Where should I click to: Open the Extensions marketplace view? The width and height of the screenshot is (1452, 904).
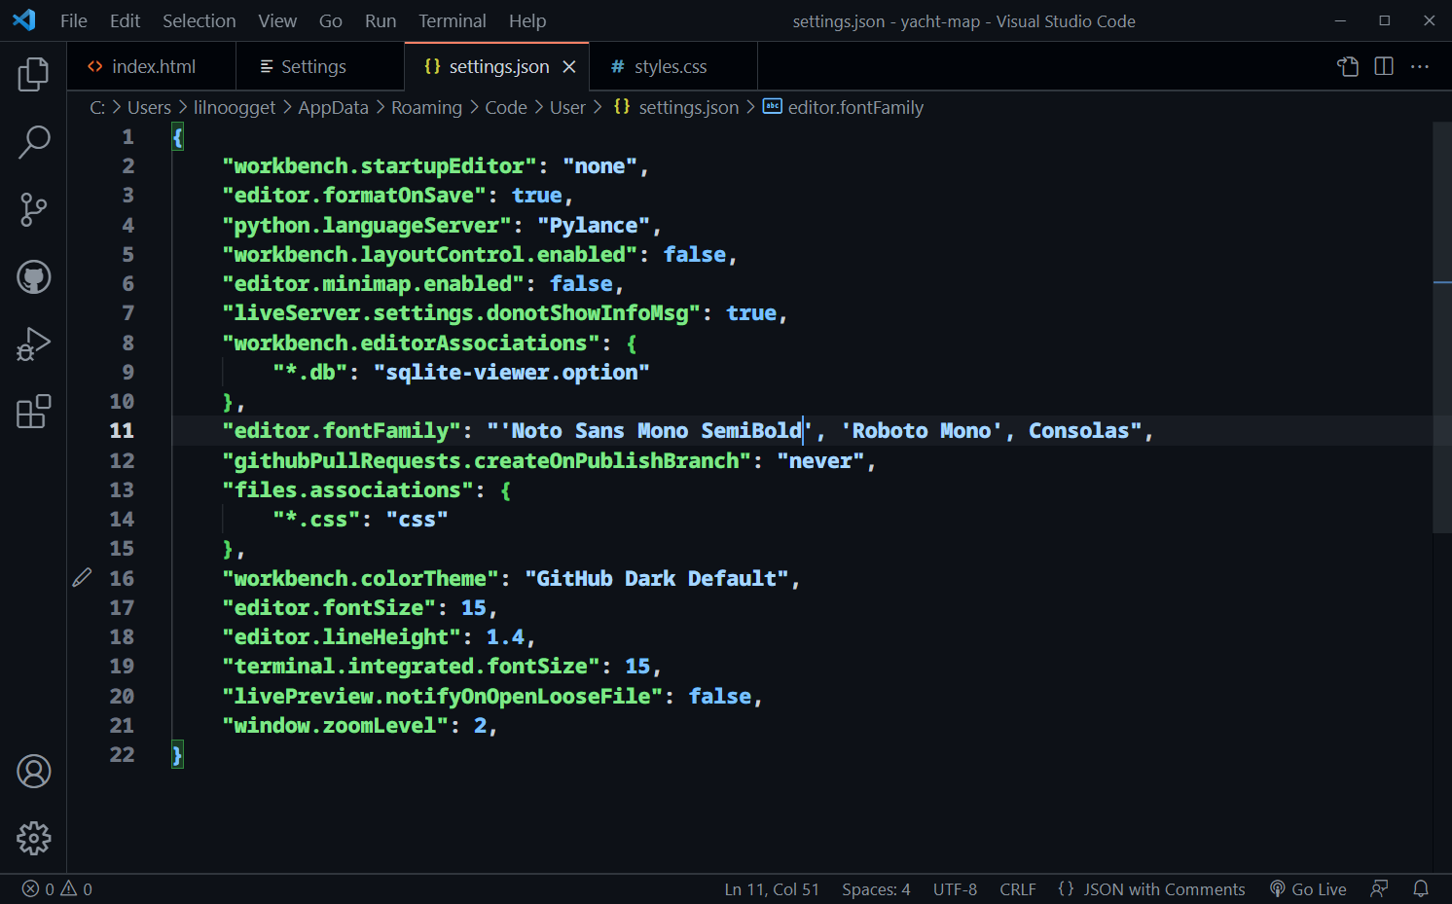[34, 412]
